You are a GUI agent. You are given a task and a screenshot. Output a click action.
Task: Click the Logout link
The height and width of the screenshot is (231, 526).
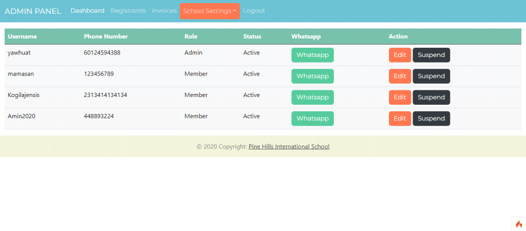point(254,11)
